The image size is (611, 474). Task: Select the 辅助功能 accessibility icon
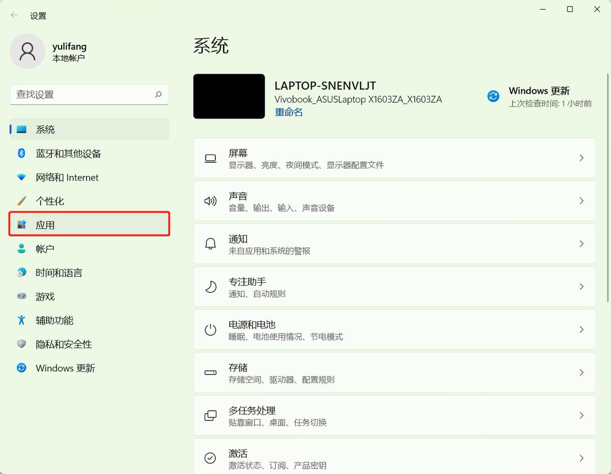pyautogui.click(x=21, y=320)
